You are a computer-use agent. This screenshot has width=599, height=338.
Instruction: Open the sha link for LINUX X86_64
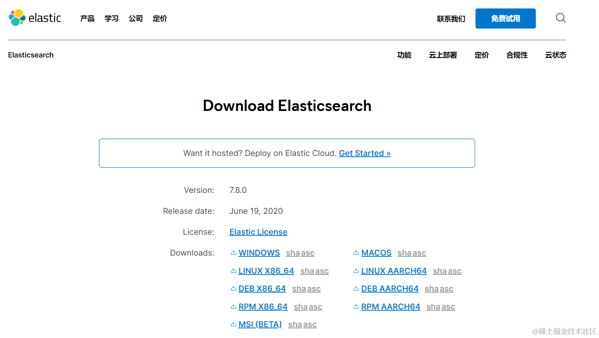click(307, 271)
